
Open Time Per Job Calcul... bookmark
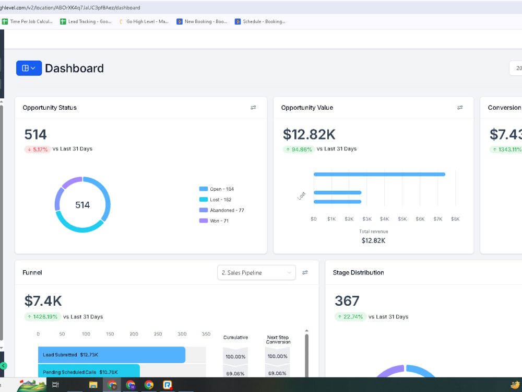(x=28, y=21)
